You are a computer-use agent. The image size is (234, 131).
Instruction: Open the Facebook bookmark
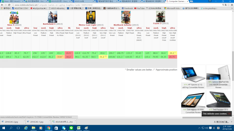pyautogui.click(x=127, y=8)
